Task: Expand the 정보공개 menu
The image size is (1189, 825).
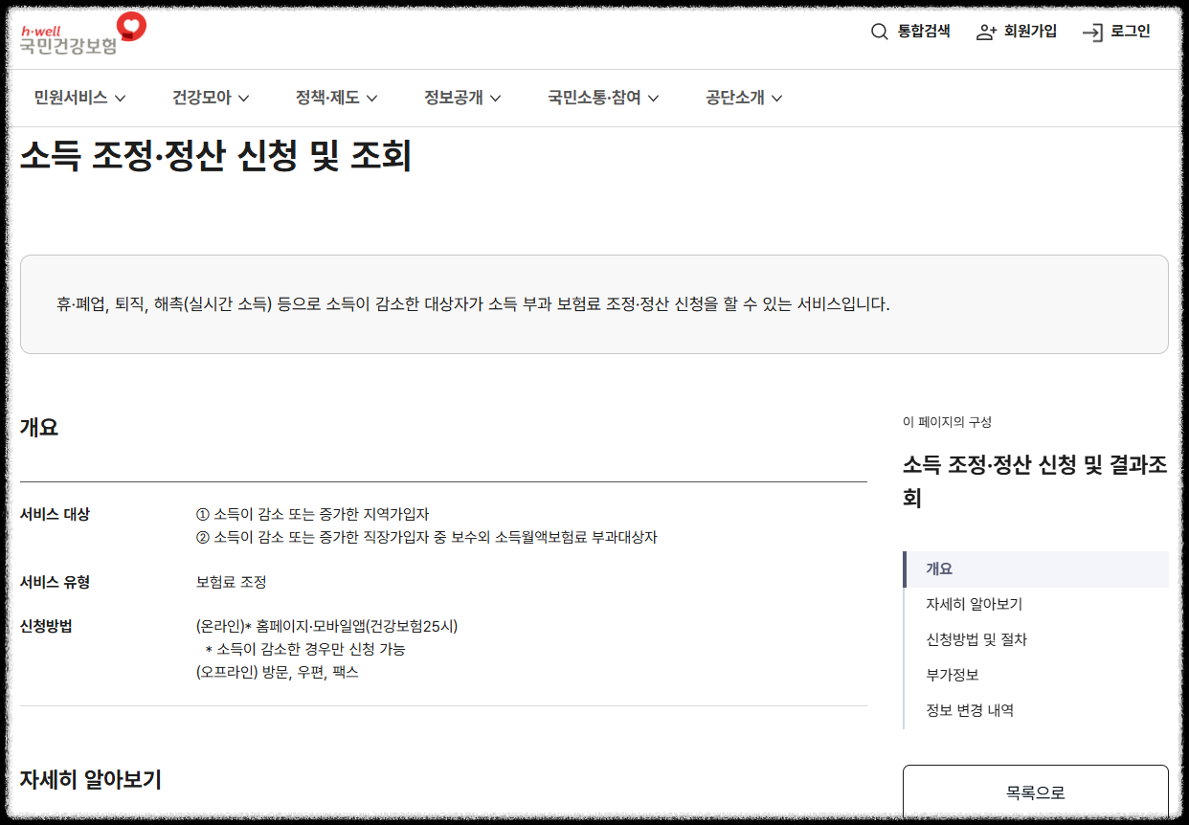Action: (x=463, y=98)
